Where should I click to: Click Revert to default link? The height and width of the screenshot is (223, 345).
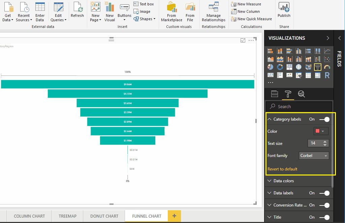tap(282, 169)
